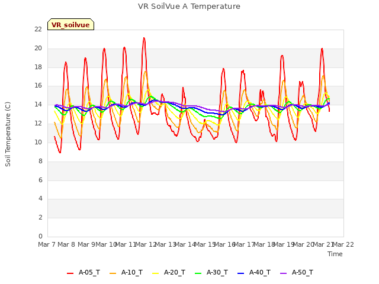Click the Mar 8 x-axis tick label

pyautogui.click(x=66, y=244)
